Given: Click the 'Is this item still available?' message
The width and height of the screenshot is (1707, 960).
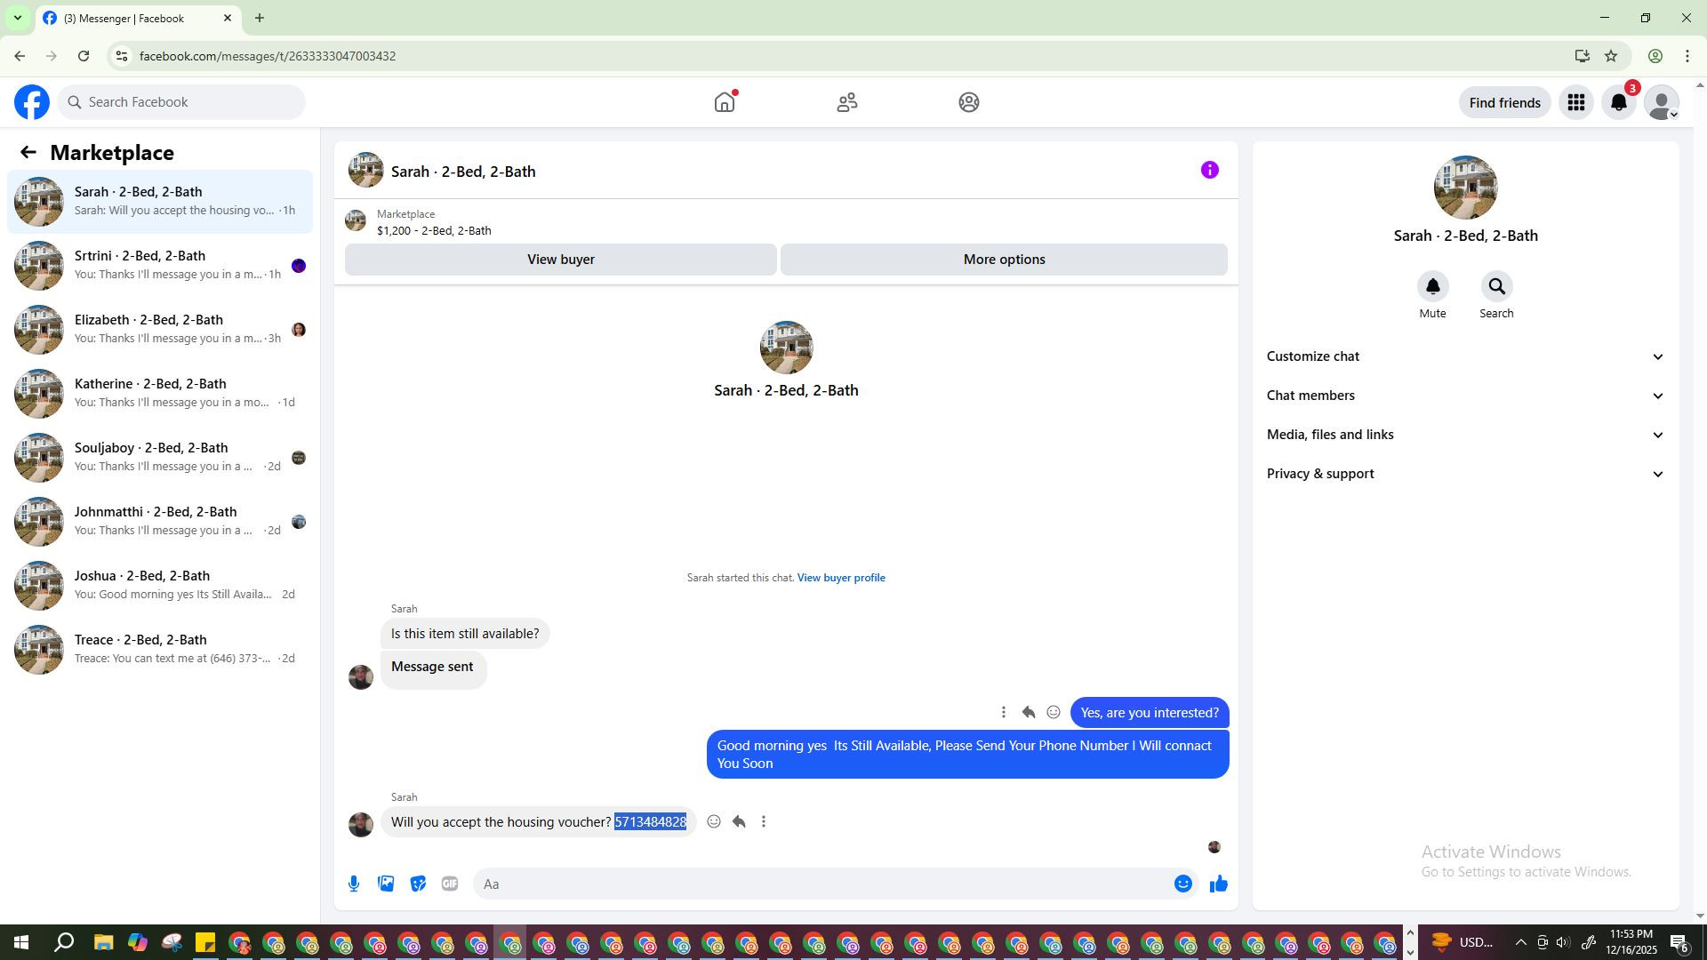Looking at the screenshot, I should (x=465, y=634).
